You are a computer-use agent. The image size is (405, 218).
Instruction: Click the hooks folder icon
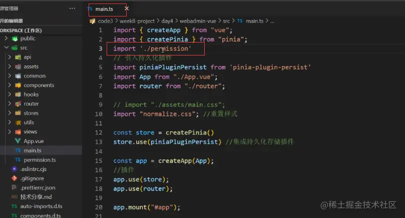click(x=18, y=94)
